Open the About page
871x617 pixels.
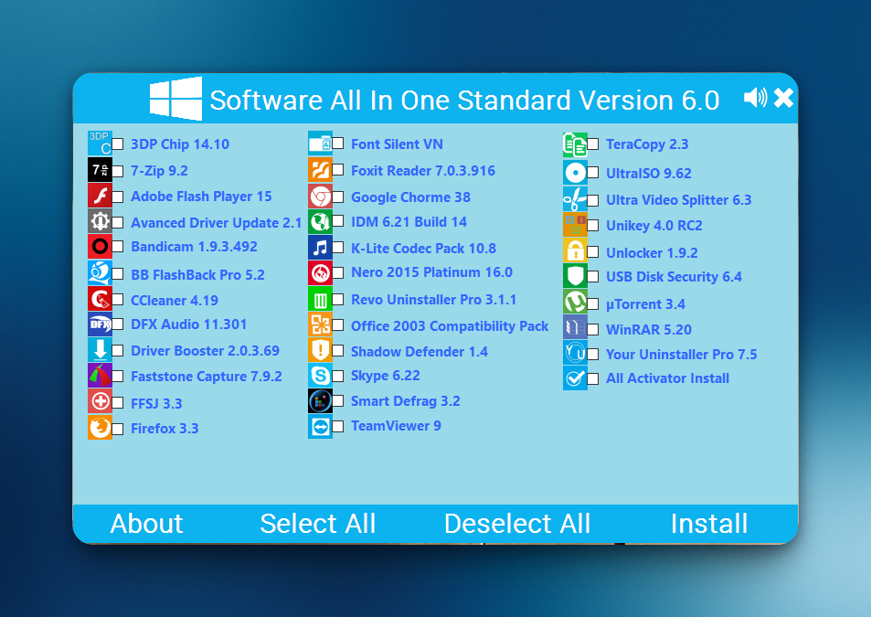tap(146, 523)
